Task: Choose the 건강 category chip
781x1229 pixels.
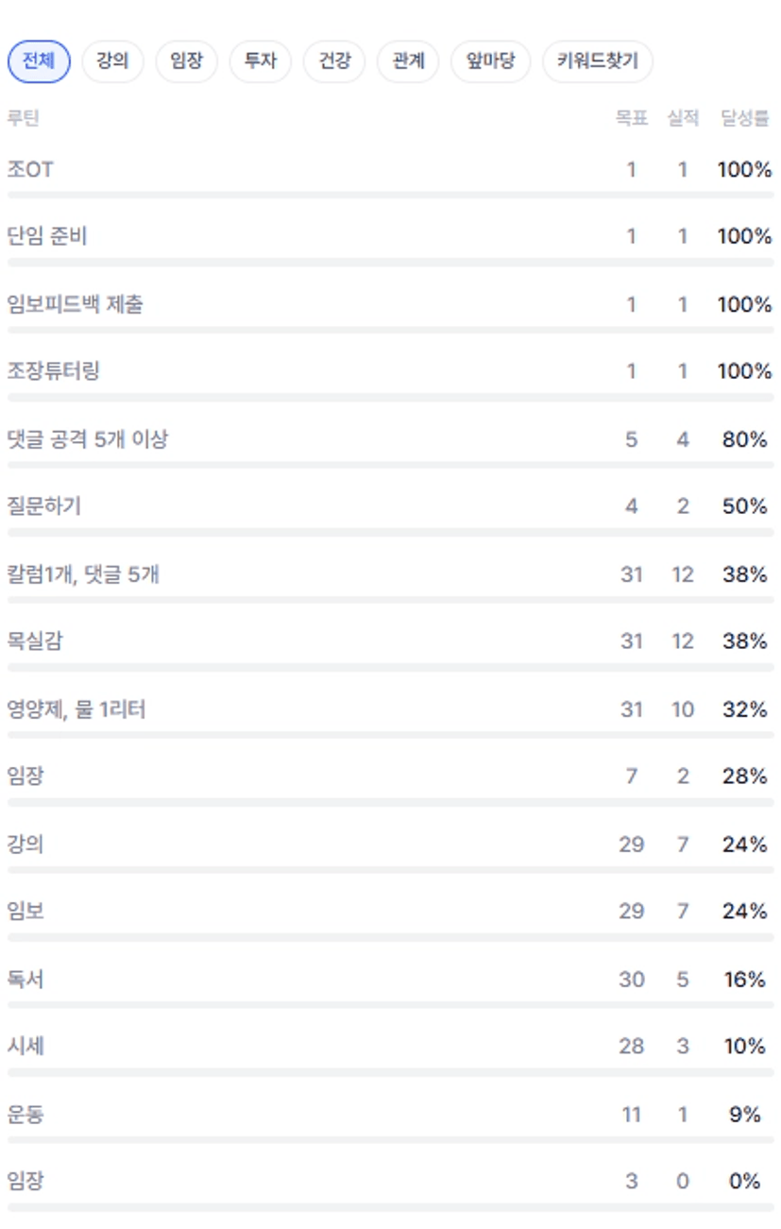Action: tap(334, 62)
